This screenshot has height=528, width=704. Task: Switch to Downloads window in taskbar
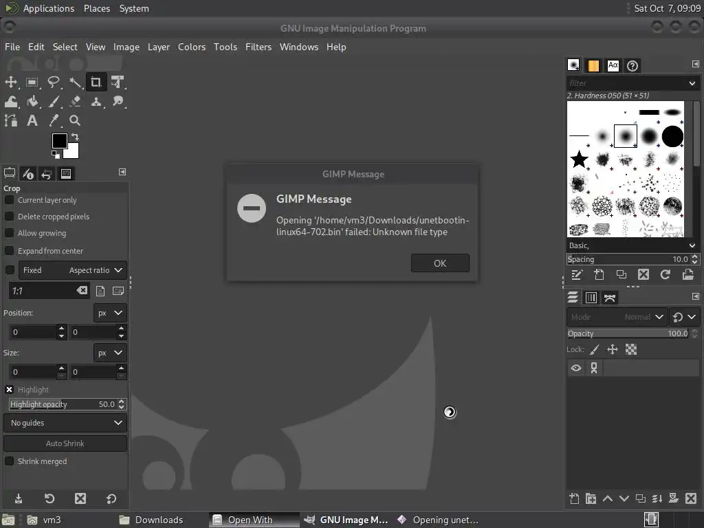coord(151,520)
